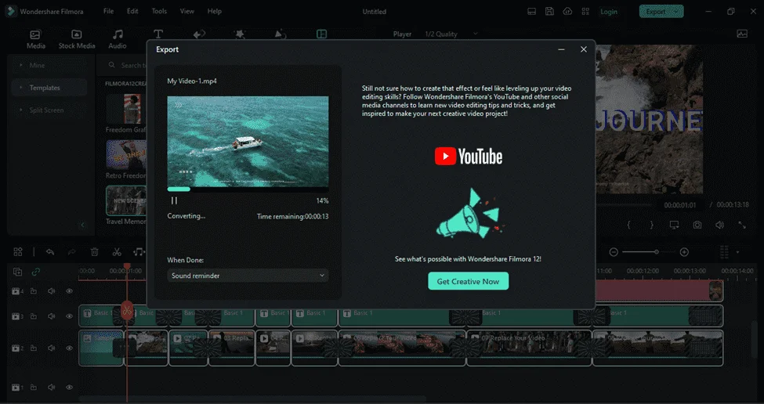Switch to the Audio tab
Image resolution: width=764 pixels, height=404 pixels.
118,39
